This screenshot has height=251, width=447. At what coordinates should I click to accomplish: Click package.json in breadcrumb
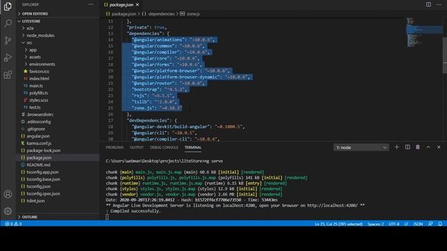coord(124,14)
